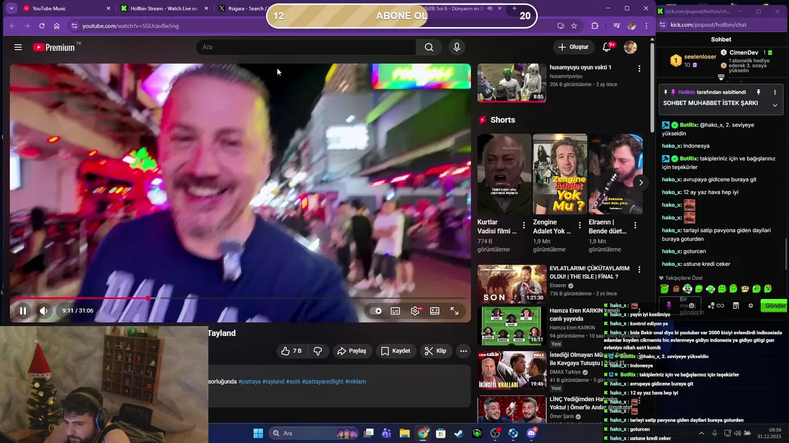Open Discord from the taskbar
This screenshot has width=789, height=443.
[x=531, y=433]
